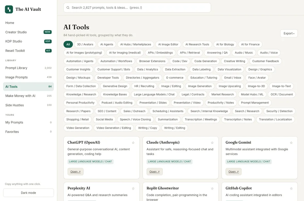Open the Google Gemini link
Image resolution: width=304 pixels, height=201 pixels.
pos(233,172)
